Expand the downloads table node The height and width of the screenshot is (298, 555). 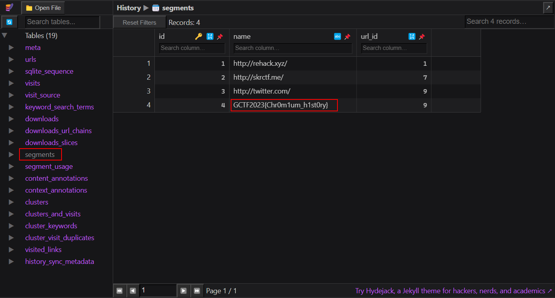[11, 119]
